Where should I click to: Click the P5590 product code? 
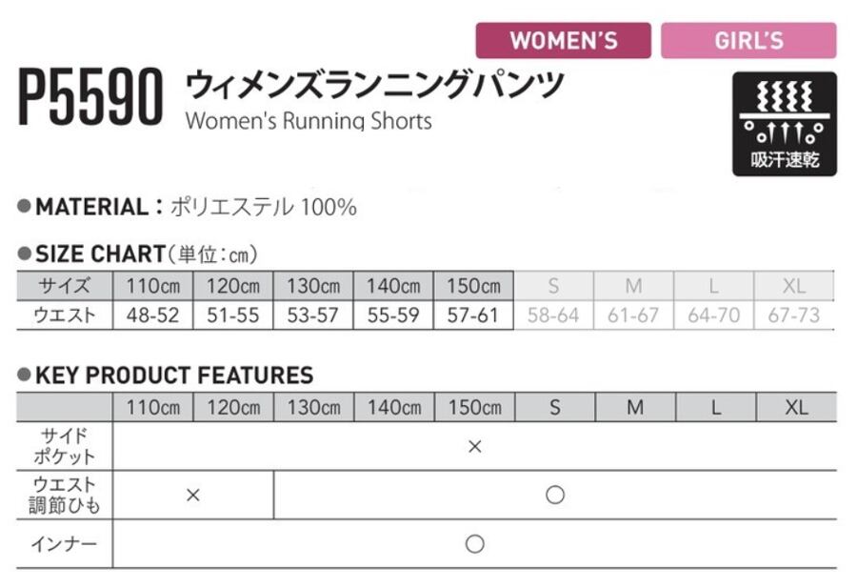90,98
